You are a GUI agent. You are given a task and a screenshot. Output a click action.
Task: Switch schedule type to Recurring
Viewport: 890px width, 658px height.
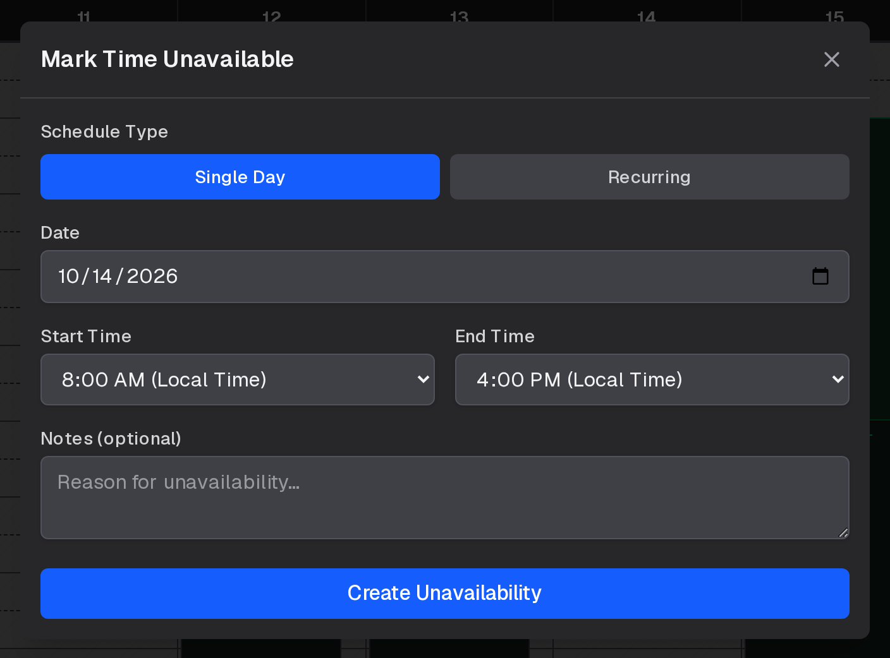[x=650, y=177]
